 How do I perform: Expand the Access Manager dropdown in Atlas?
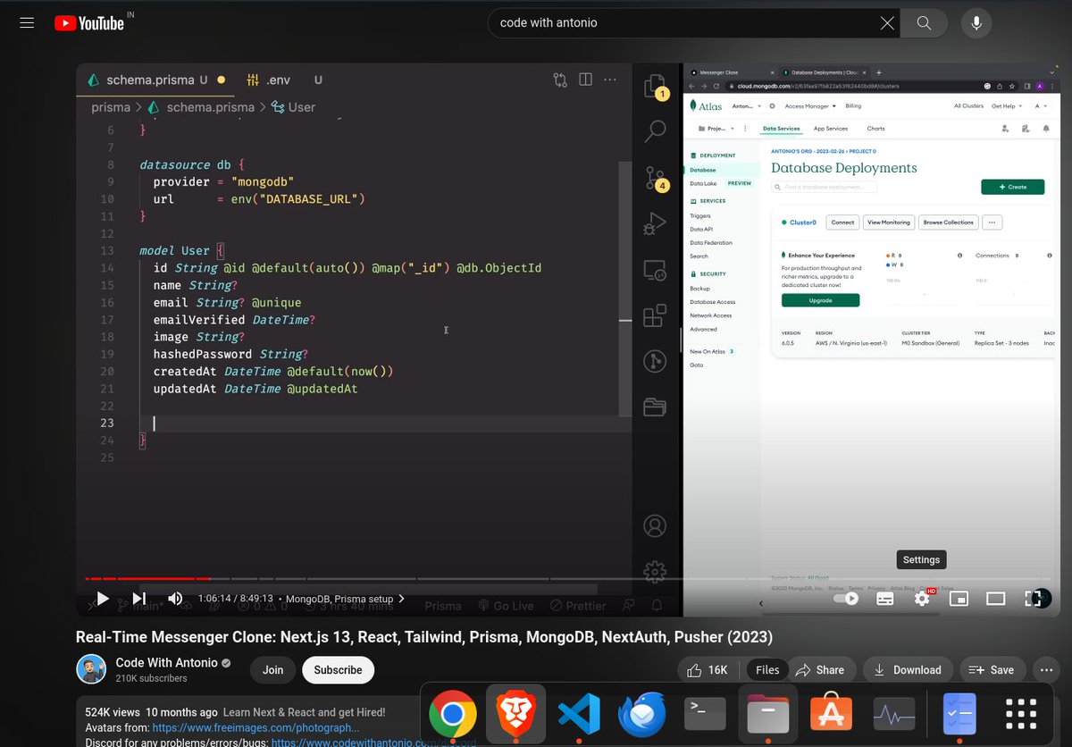pos(810,105)
